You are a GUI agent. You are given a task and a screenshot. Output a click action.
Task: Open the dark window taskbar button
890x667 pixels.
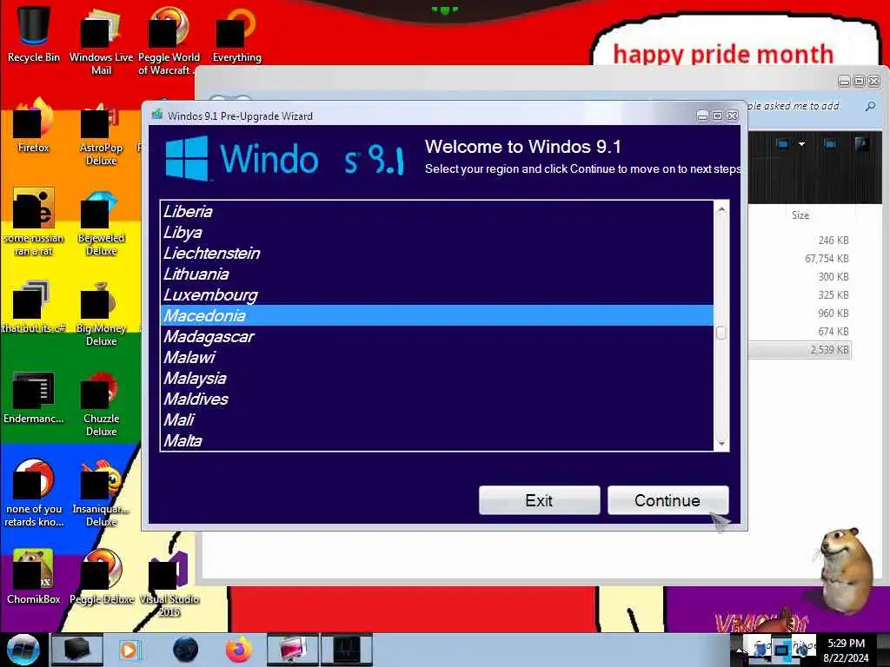tap(347, 650)
